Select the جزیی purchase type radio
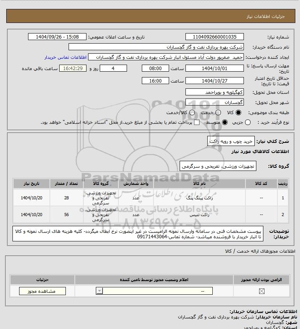Image resolution: width=300 pixels, height=329 pixels. pos(248,122)
